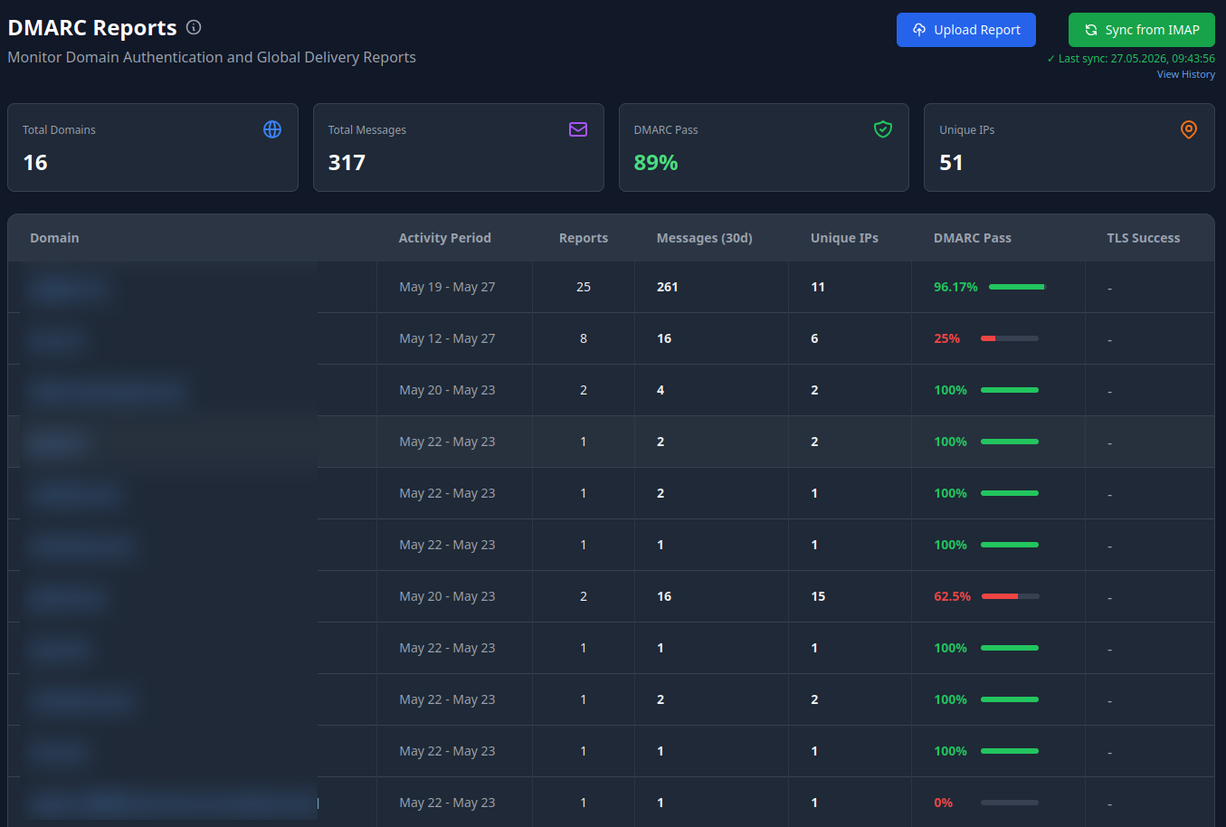Screen dimensions: 1226x827
Task: Click the envelope icon in Total Messages card
Action: click(x=578, y=129)
